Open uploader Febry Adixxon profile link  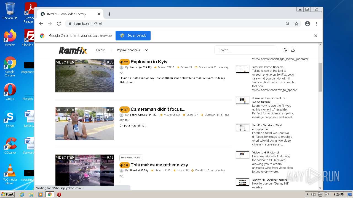(x=144, y=115)
